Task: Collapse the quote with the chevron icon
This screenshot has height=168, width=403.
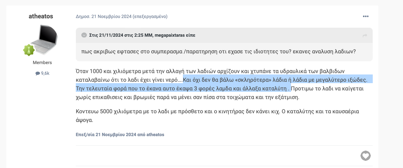Action: (x=84, y=35)
